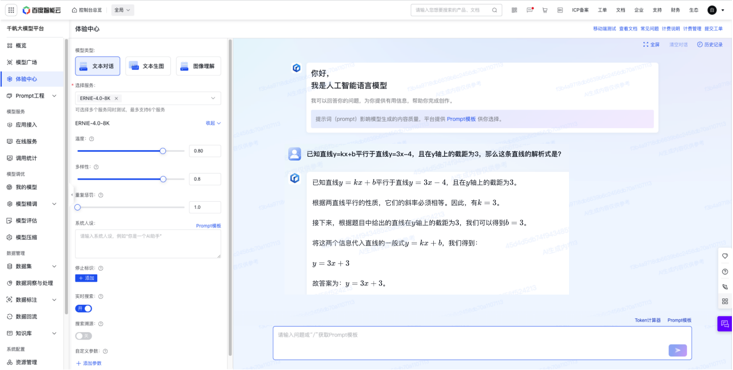Image resolution: width=733 pixels, height=370 pixels.
Task: Select the 图像理解 model type
Action: [199, 66]
